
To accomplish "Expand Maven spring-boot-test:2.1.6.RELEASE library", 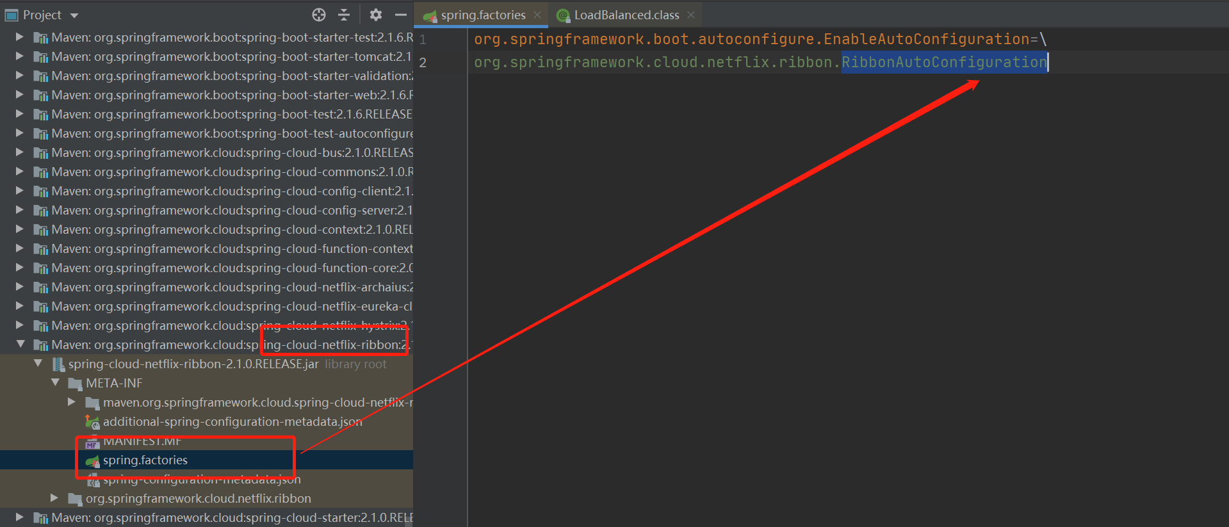I will (x=20, y=114).
